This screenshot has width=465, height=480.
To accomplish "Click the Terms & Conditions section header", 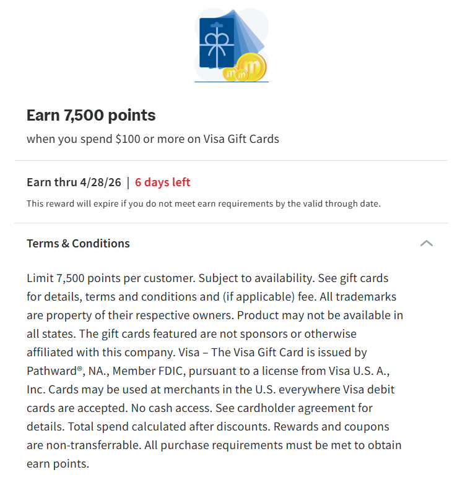I will click(x=78, y=243).
